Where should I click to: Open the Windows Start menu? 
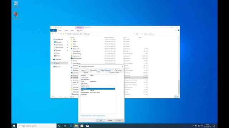pos(14,126)
